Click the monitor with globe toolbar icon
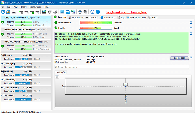The image size is (195, 113). [73, 12]
